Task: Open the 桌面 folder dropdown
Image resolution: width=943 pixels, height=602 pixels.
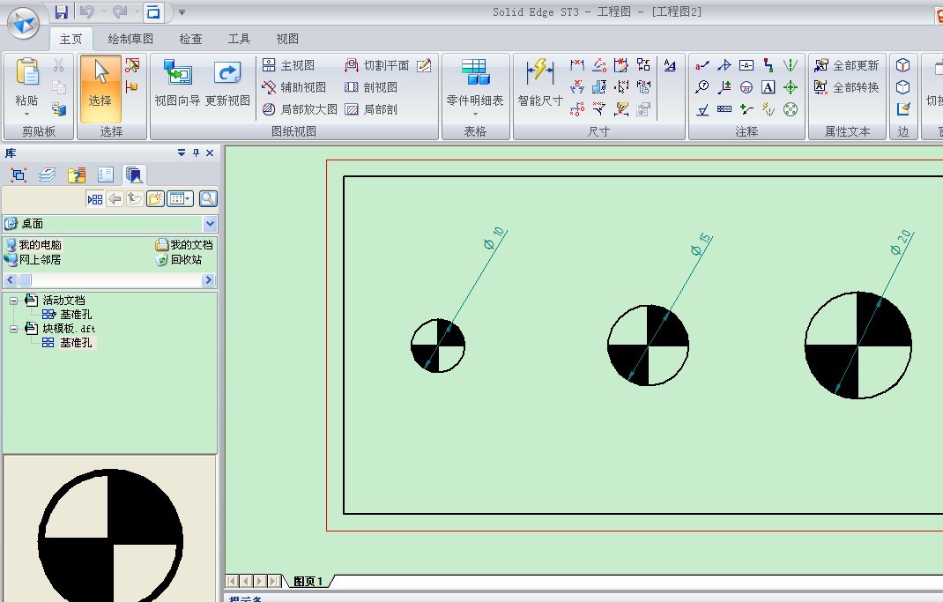Action: 210,224
